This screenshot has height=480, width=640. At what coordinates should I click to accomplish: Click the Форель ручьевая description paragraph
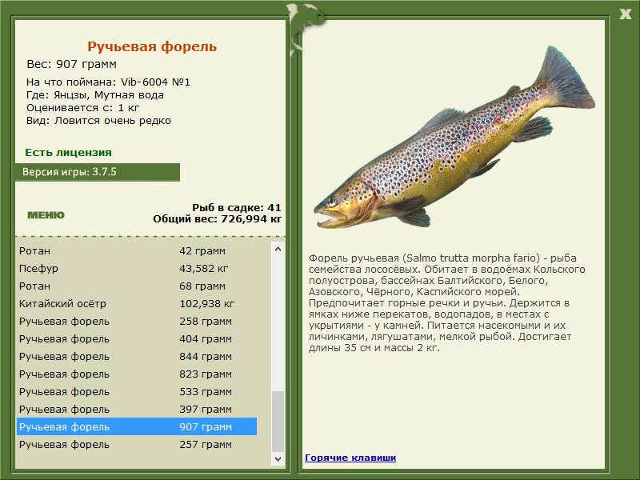tap(447, 303)
